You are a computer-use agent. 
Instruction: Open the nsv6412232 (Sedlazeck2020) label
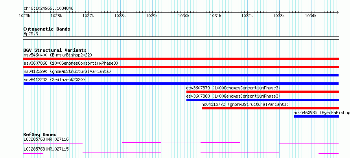[x=54, y=80]
